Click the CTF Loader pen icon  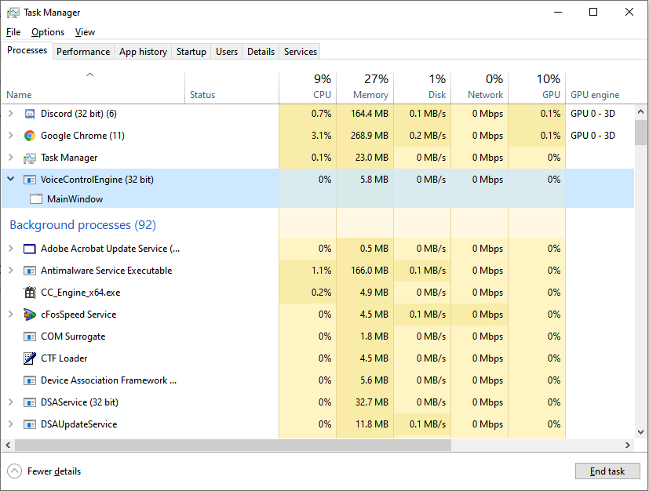click(x=30, y=358)
